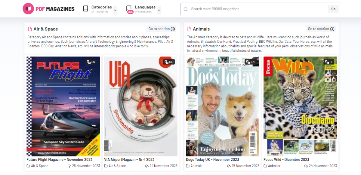Image resolution: width=361 pixels, height=175 pixels.
Task: Click the Air & Space section title
Action: 46,29
